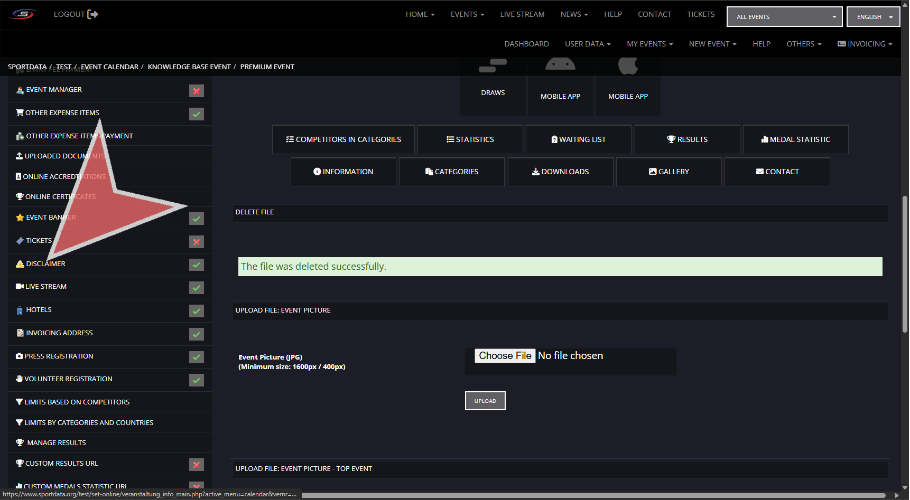Open Draws tile icon

click(x=493, y=67)
